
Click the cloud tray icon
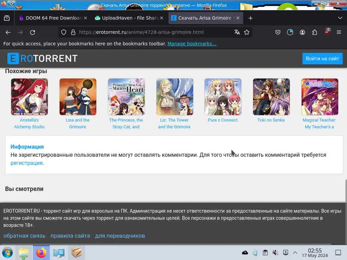(245, 253)
